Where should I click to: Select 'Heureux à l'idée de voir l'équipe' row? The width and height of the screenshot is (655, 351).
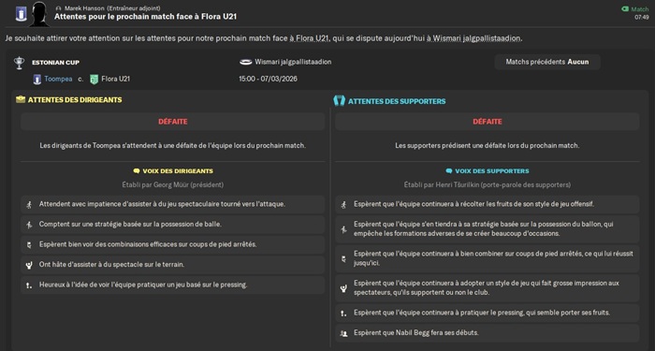172,285
